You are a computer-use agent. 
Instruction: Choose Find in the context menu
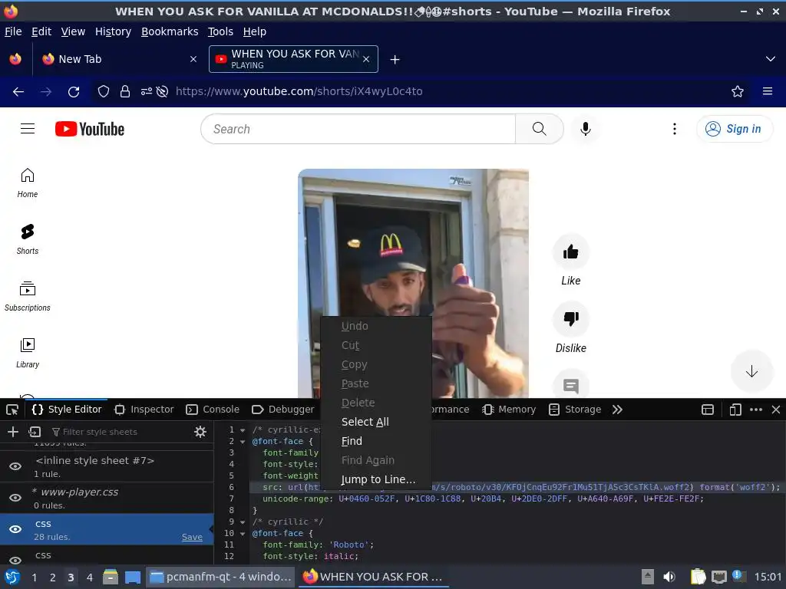point(376,441)
